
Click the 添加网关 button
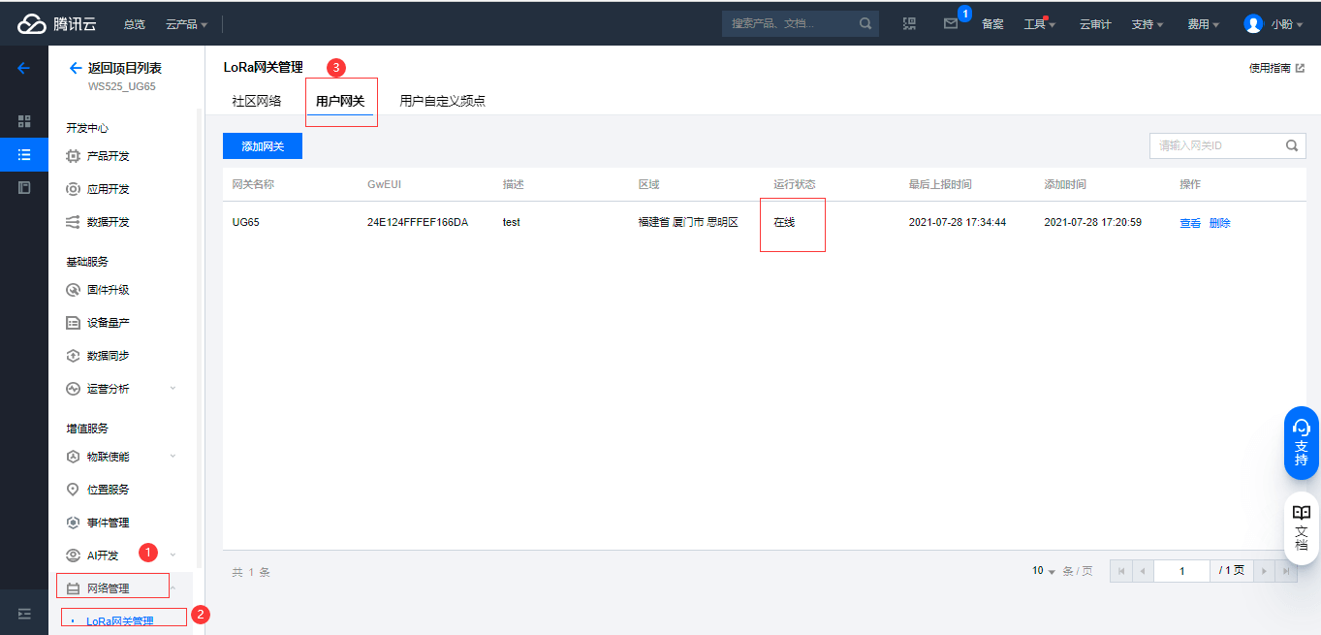click(263, 146)
